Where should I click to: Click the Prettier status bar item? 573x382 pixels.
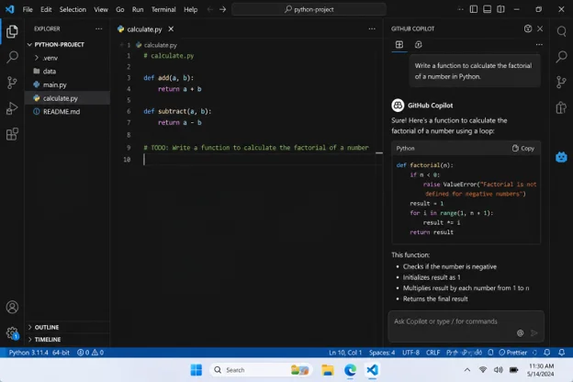coord(512,353)
